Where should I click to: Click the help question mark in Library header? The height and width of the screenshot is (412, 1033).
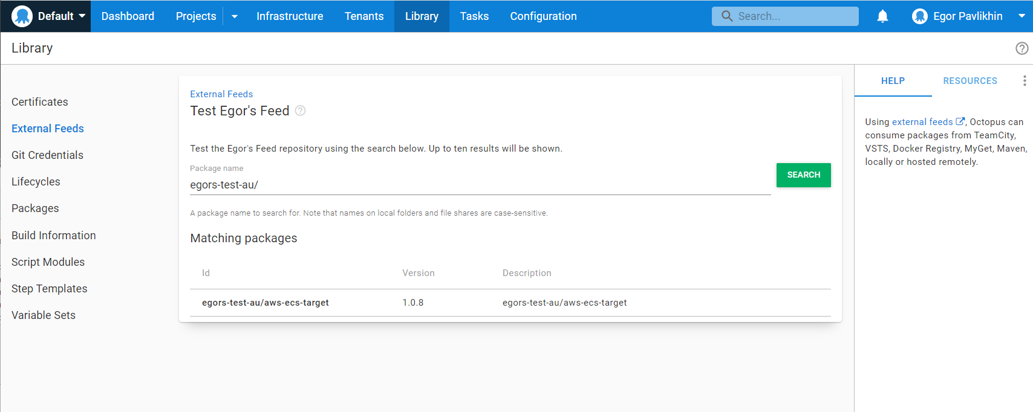(1022, 48)
